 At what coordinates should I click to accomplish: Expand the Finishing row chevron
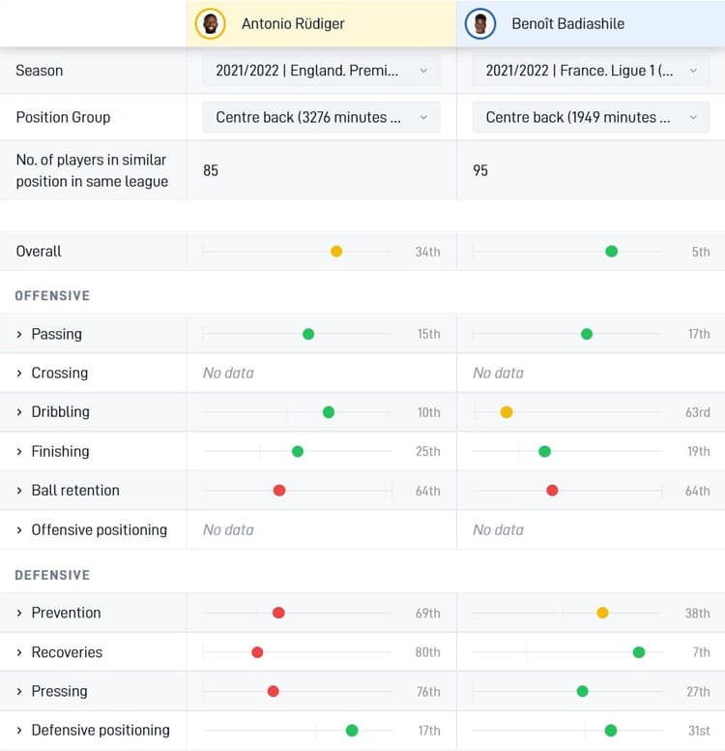(x=19, y=451)
